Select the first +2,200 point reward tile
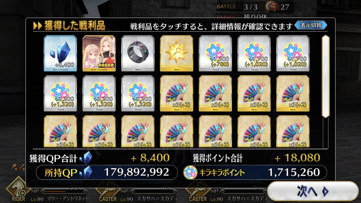The width and height of the screenshot is (361, 203). (x=60, y=93)
